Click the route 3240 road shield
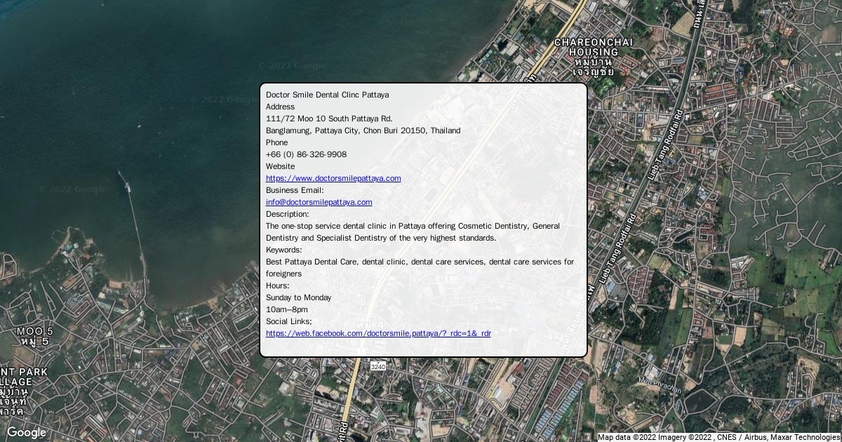This screenshot has width=842, height=442. (377, 366)
